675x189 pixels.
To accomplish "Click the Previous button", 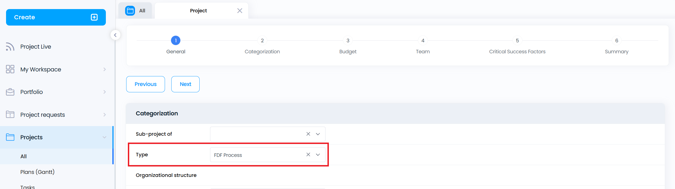I will (145, 84).
